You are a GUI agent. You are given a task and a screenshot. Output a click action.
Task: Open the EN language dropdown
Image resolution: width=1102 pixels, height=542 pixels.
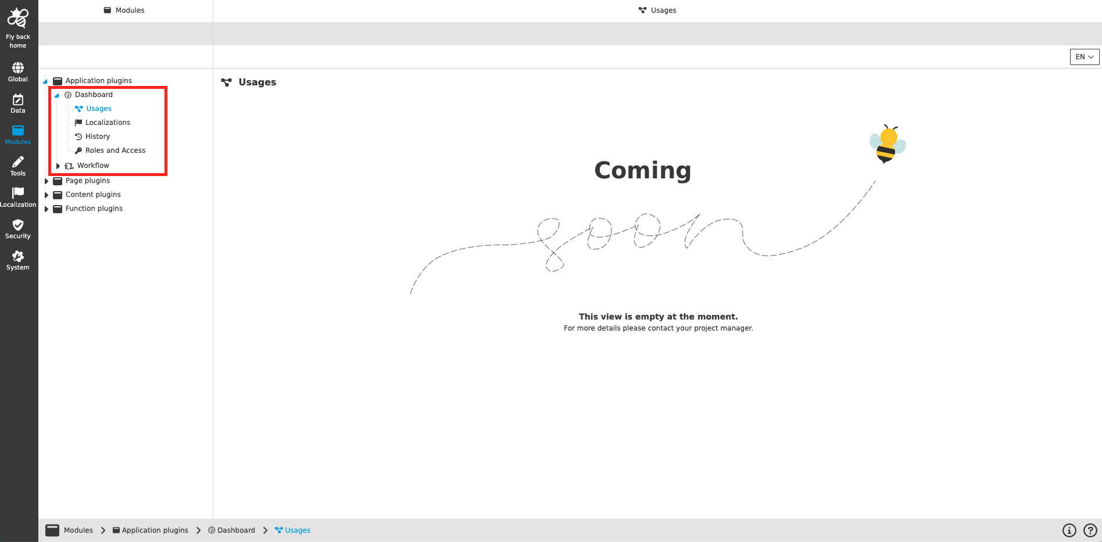tap(1084, 56)
